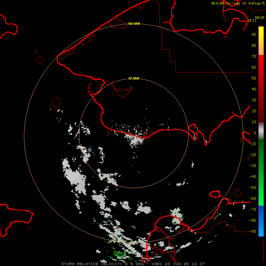Screen dimensions: 266x266
Task: Click the 80 value on the velocity scale
Action: tap(254, 46)
